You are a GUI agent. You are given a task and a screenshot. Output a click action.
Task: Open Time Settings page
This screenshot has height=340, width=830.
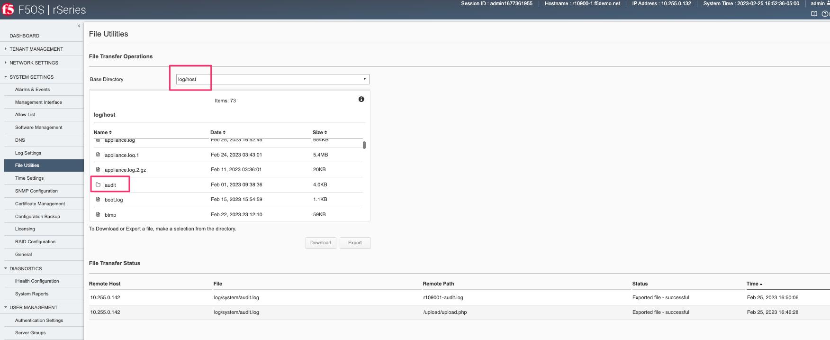point(29,178)
